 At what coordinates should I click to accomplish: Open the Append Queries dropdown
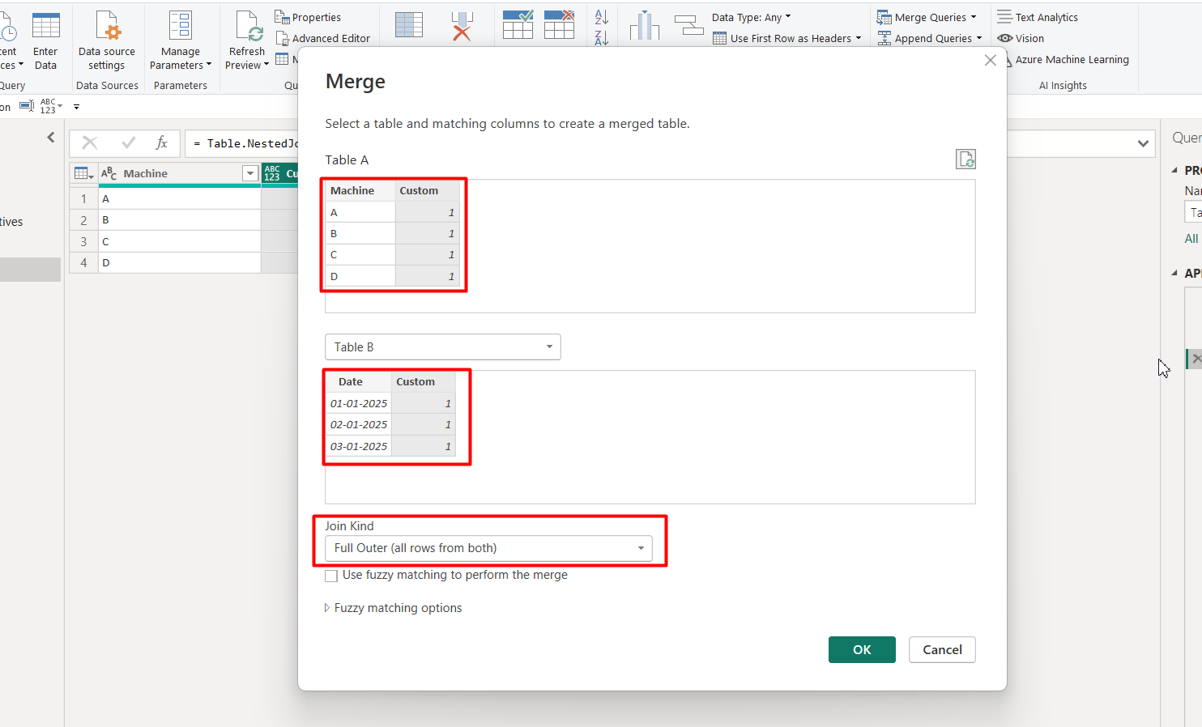(930, 38)
